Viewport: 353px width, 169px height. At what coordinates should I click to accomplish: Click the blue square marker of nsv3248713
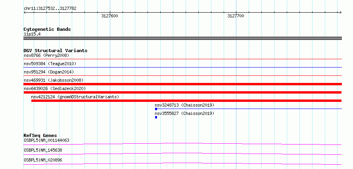[156, 109]
